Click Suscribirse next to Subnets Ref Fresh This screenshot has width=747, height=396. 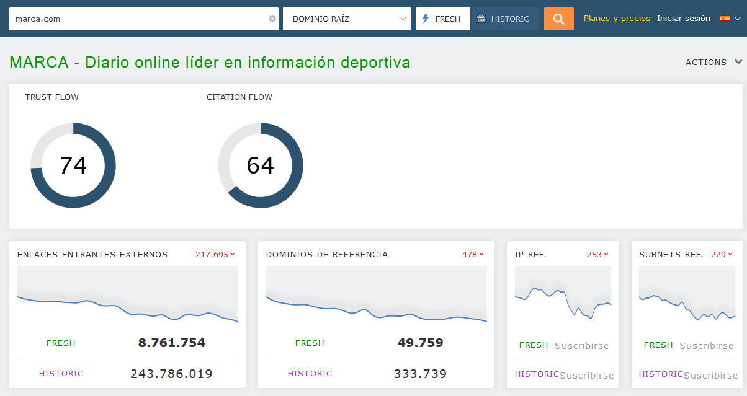[x=706, y=346]
